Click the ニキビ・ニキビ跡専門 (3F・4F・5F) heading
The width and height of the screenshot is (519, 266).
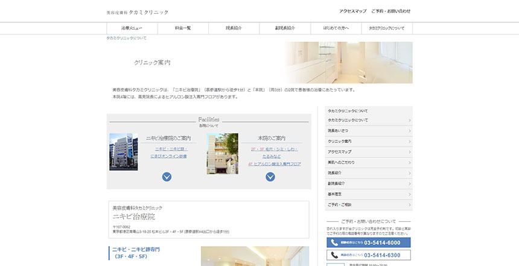[x=136, y=253]
